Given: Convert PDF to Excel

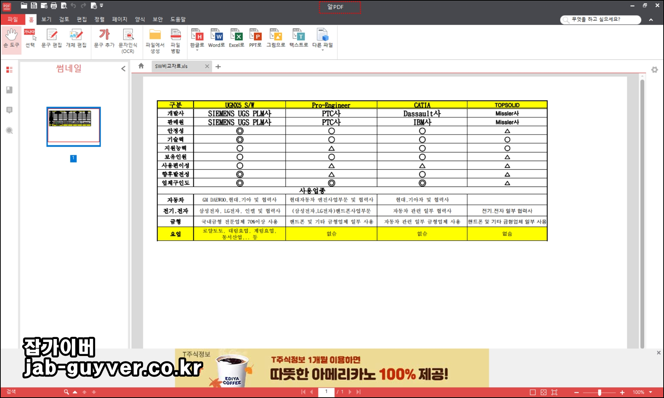Looking at the screenshot, I should (x=236, y=38).
